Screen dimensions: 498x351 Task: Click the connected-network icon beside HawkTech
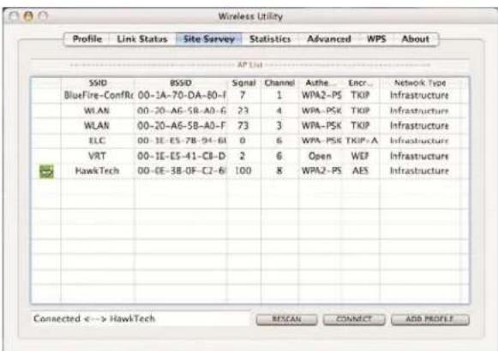coord(46,171)
